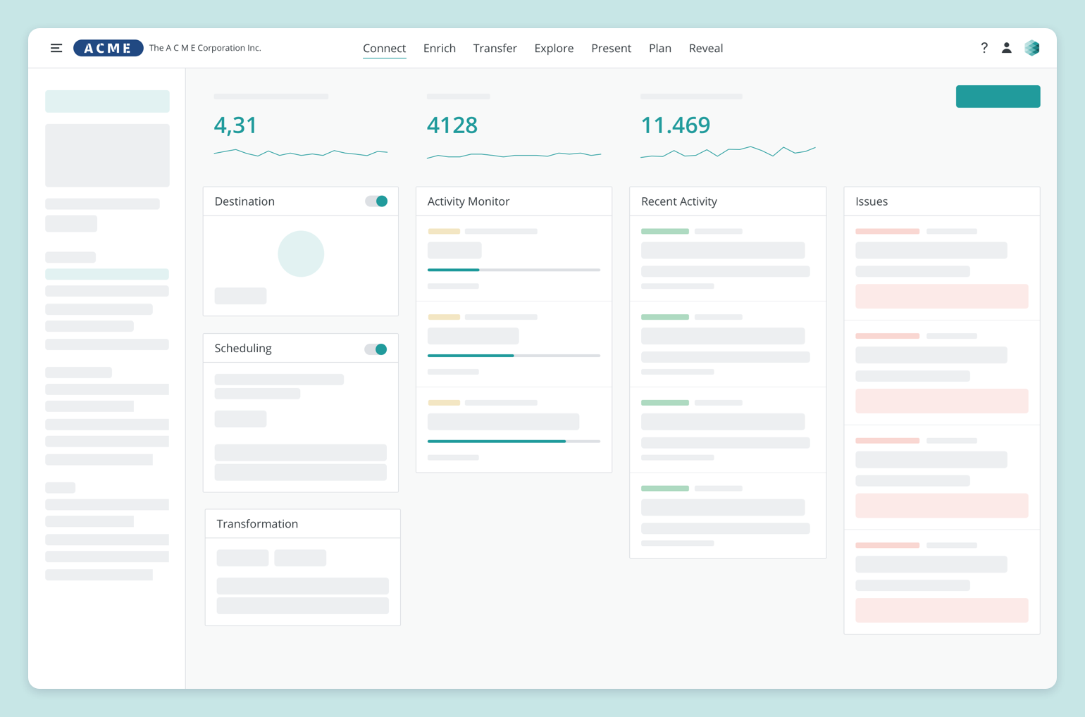Open the help question mark icon

984,48
